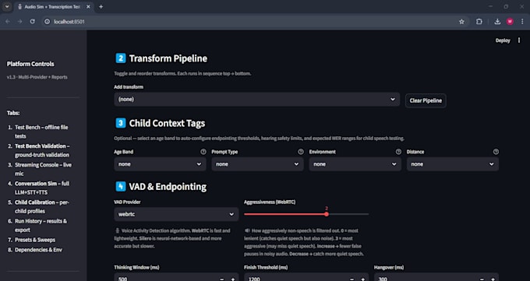Open a new browser tab
This screenshot has height=281, width=530.
(x=101, y=7)
